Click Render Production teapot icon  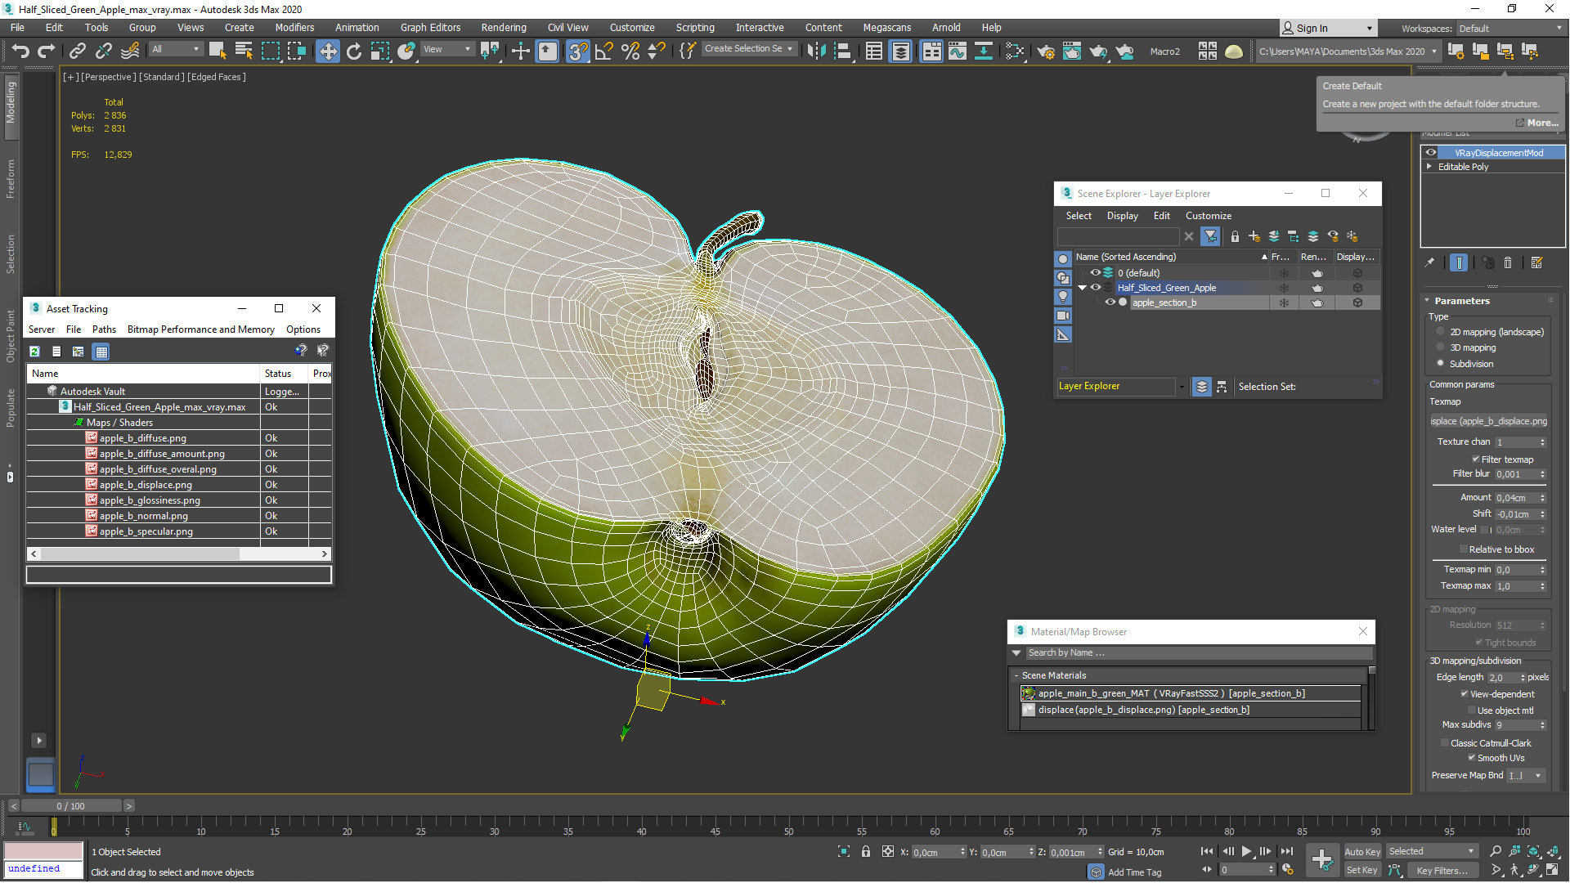pos(1098,51)
